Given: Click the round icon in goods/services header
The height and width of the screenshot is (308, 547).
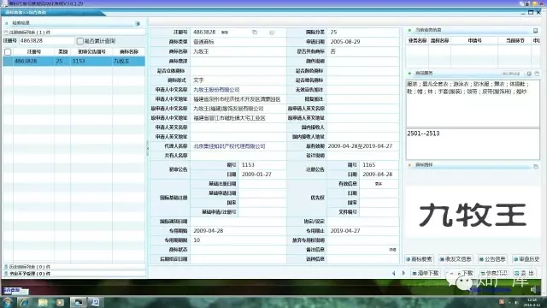Looking at the screenshot, I should [x=529, y=74].
